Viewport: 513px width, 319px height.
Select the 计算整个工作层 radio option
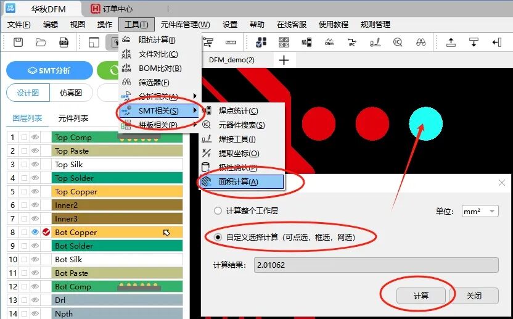[x=218, y=211]
